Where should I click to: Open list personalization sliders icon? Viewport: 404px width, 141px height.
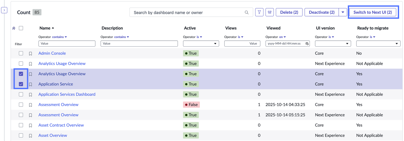[x=270, y=12]
